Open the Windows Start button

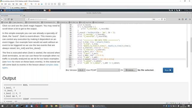(x=2, y=106)
